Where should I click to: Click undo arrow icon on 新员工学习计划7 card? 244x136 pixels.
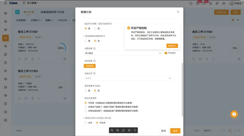click(x=39, y=59)
